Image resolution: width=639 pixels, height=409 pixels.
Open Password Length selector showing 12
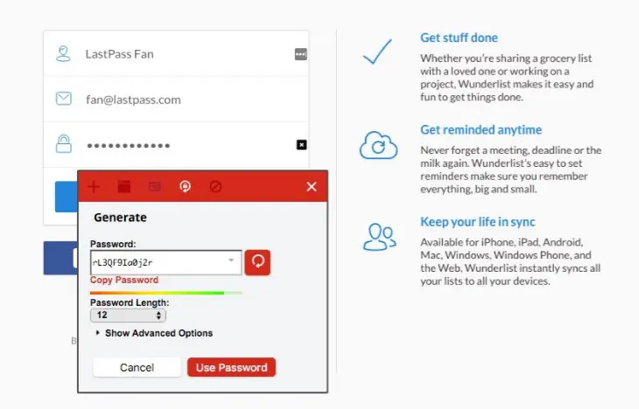point(128,315)
